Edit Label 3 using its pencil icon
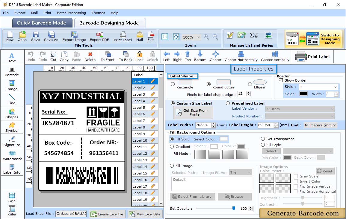Viewport: 346px width, 219px height. (x=153, y=94)
